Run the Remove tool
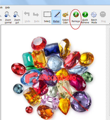 click(76, 17)
